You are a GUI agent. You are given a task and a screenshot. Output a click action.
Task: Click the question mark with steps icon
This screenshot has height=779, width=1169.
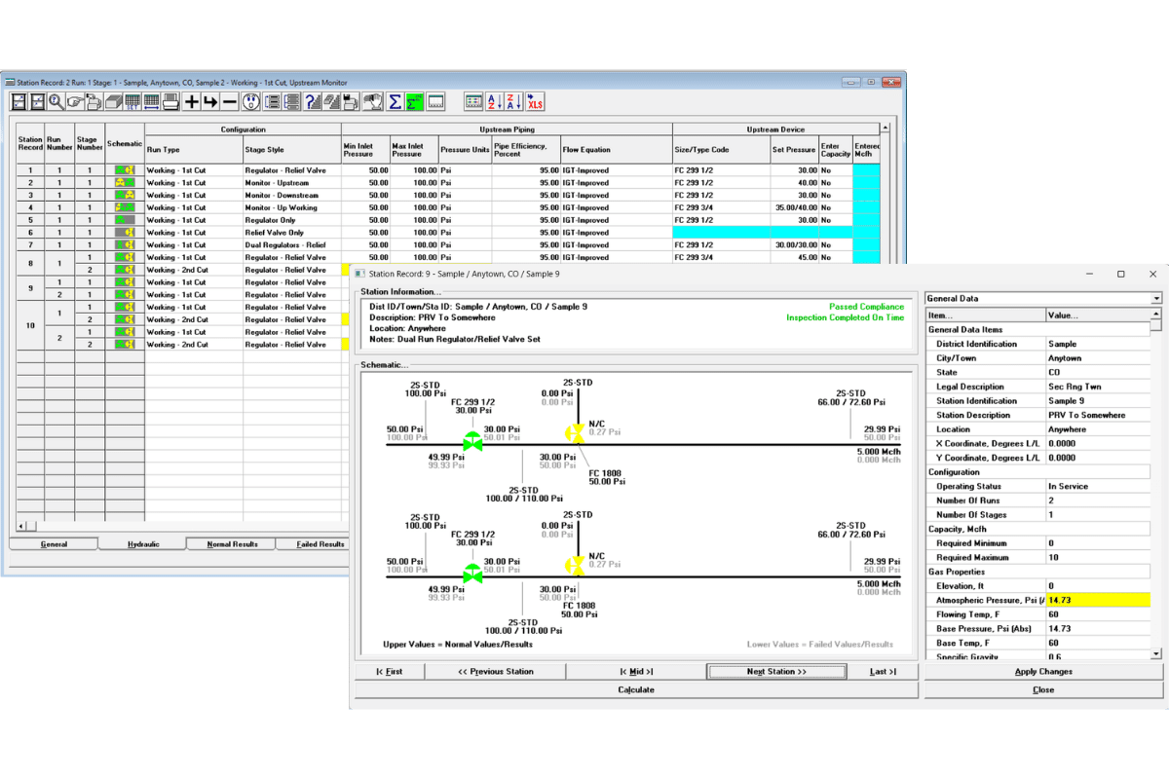click(312, 101)
